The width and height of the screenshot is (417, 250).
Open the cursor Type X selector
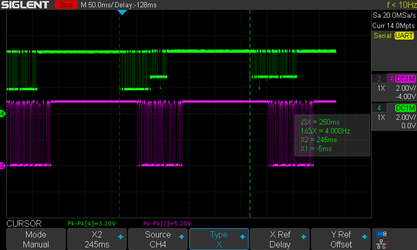click(x=218, y=239)
